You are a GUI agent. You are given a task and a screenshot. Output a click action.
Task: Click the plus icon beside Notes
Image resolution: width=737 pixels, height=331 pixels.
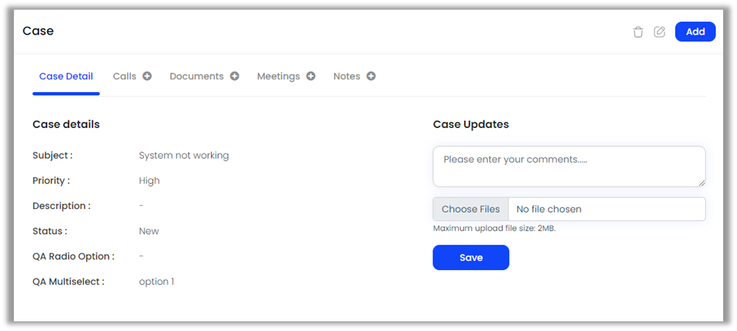point(371,76)
